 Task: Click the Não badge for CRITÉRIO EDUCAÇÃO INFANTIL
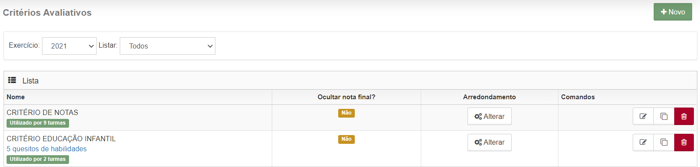[x=347, y=139]
